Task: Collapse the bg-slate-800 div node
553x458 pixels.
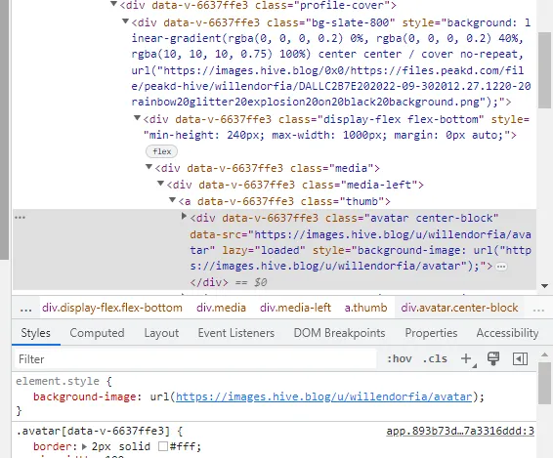Action: click(x=125, y=21)
